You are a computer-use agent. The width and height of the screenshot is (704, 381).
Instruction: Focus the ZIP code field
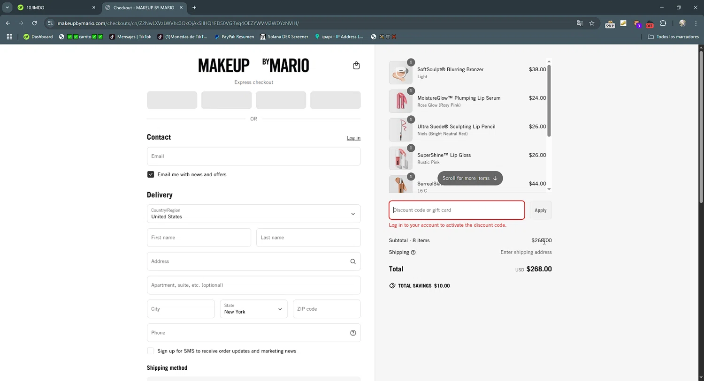click(x=327, y=309)
